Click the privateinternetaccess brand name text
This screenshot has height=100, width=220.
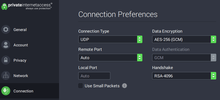tap(29, 5)
